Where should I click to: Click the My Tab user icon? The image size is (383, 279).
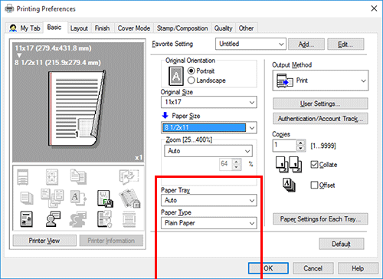click(13, 28)
